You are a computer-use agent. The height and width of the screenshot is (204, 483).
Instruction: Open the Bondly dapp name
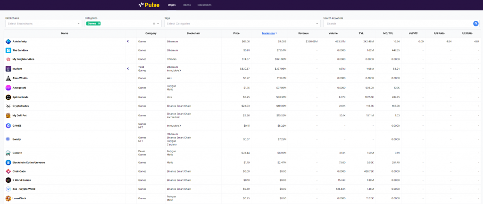pos(17,139)
